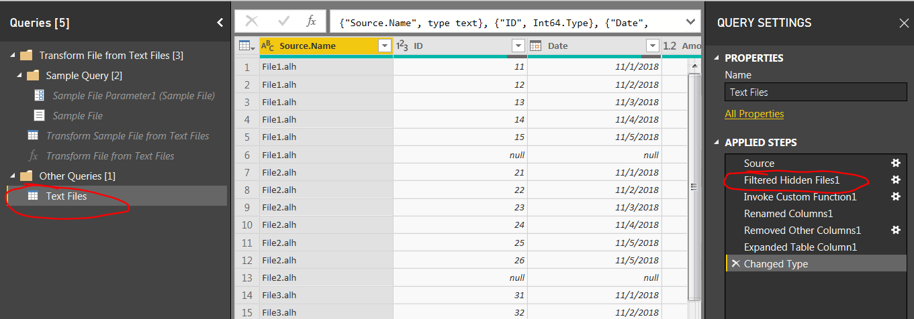Open the Source.Name column filter dropdown

385,46
